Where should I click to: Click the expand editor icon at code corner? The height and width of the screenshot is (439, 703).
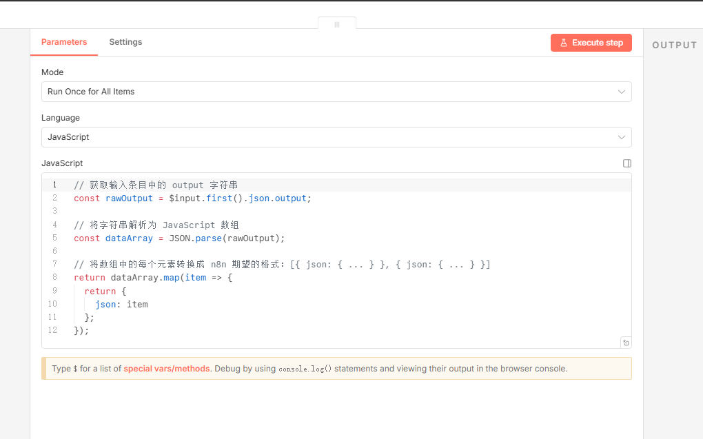(625, 343)
